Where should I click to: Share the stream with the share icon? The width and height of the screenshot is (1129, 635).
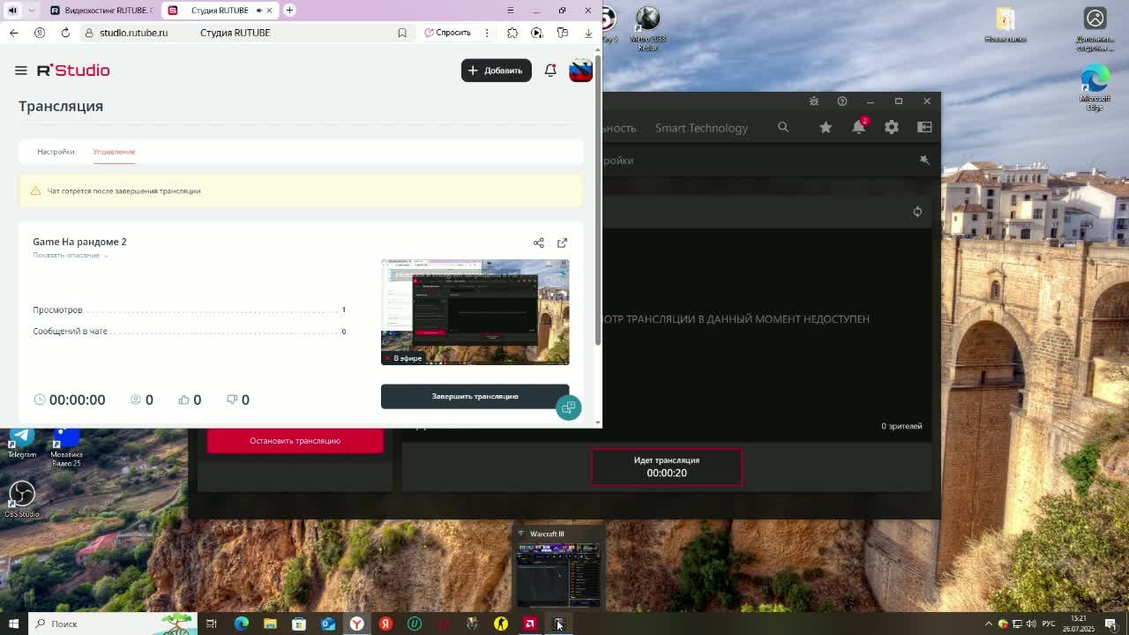[x=539, y=243]
